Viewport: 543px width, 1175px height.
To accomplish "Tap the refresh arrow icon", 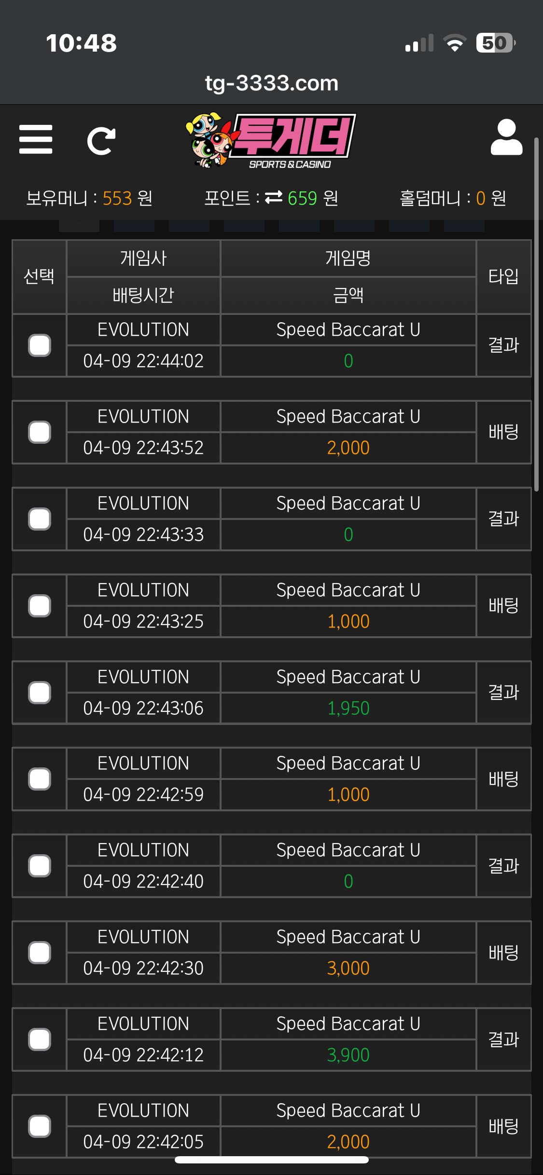I will [101, 141].
